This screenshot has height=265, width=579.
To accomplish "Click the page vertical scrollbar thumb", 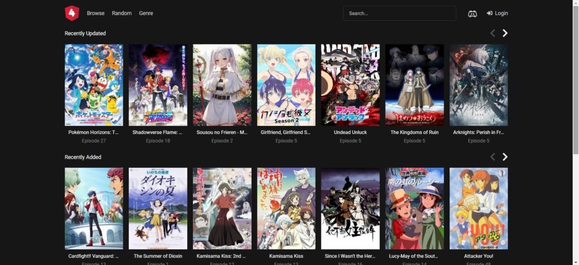I will (x=576, y=79).
